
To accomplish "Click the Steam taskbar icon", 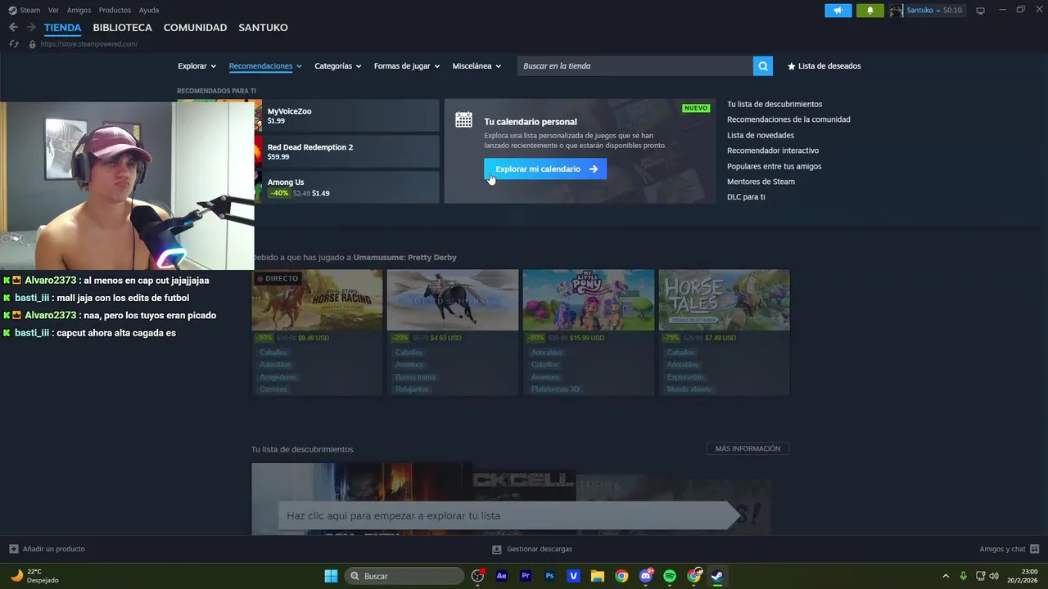I will tap(717, 576).
